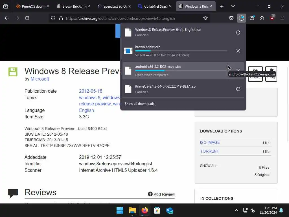Switch to PrimeOS download tab
The image size is (289, 217).
31,6
